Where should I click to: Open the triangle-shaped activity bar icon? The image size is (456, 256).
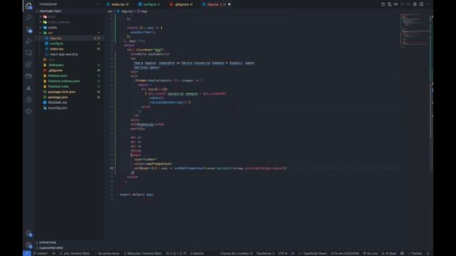pos(28,88)
